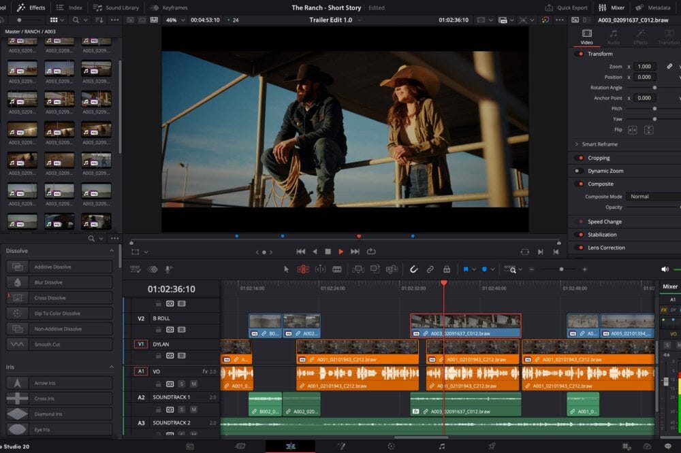Select the arrow Selection mode tool
The height and width of the screenshot is (453, 681).
click(x=286, y=269)
